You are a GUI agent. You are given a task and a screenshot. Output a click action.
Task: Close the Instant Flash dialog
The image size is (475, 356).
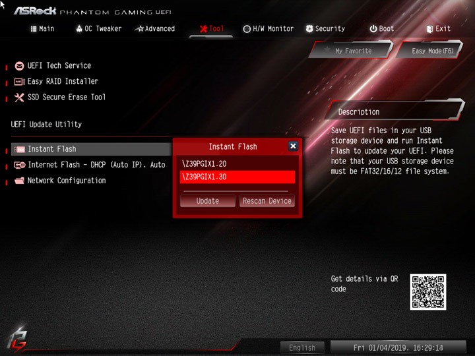pos(293,146)
